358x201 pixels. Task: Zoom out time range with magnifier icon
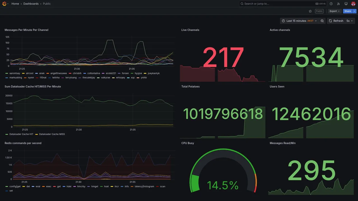pos(322,21)
